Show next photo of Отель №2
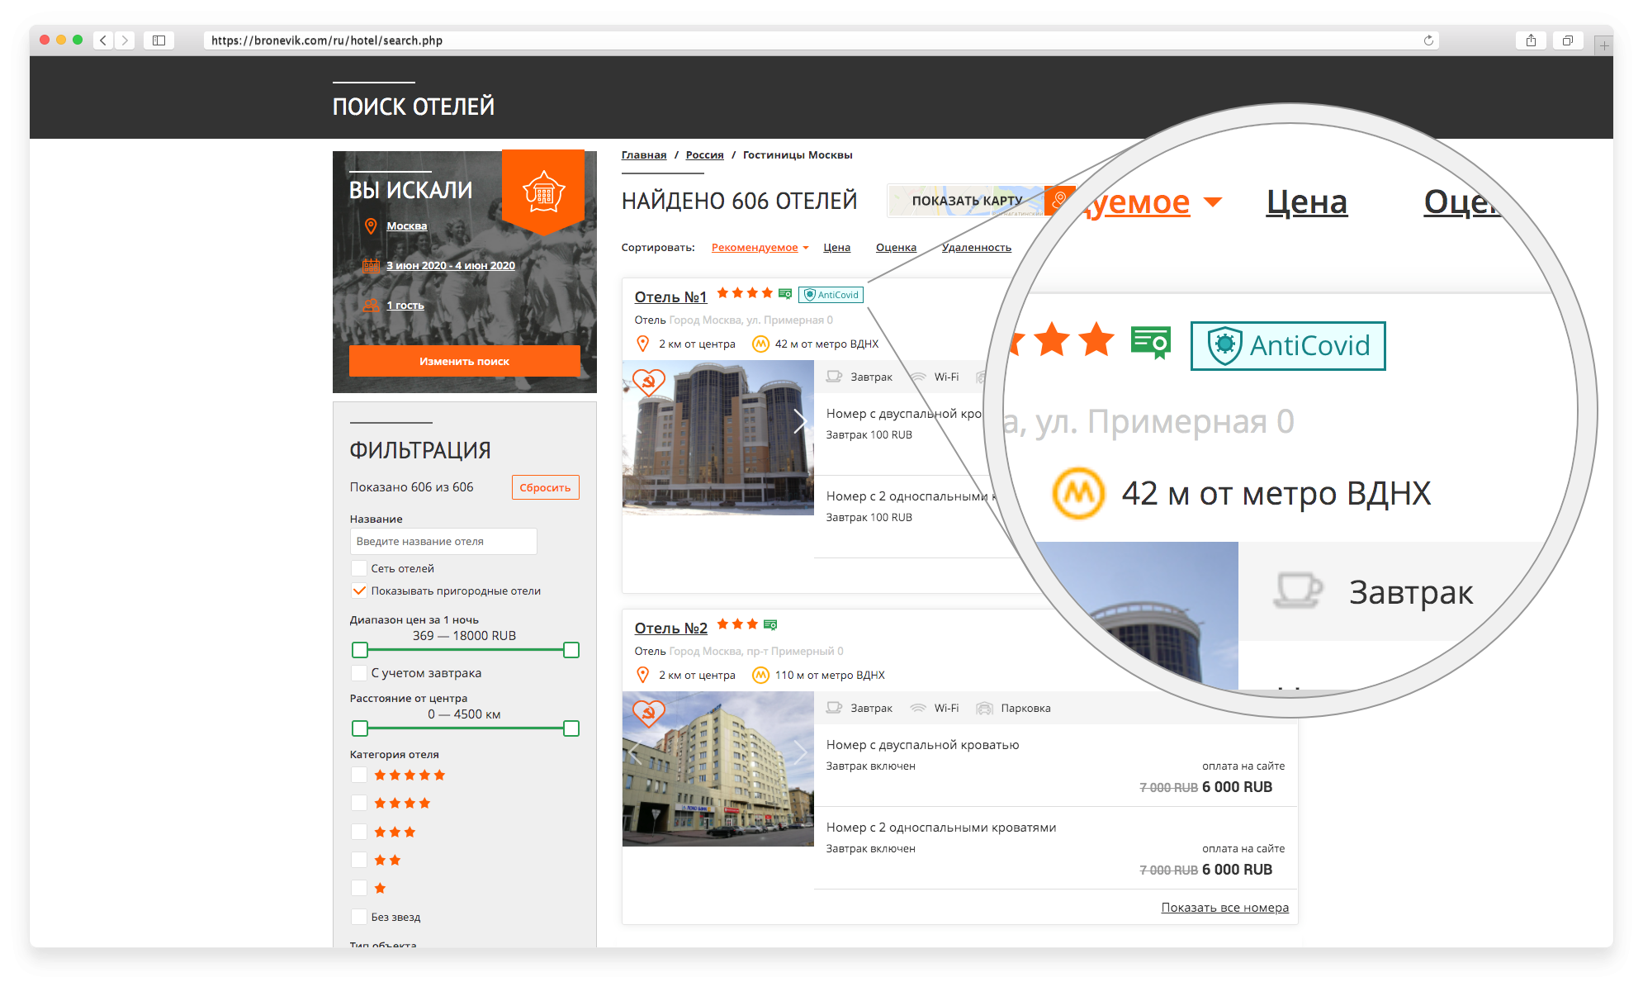The image size is (1643, 982). pos(800,752)
